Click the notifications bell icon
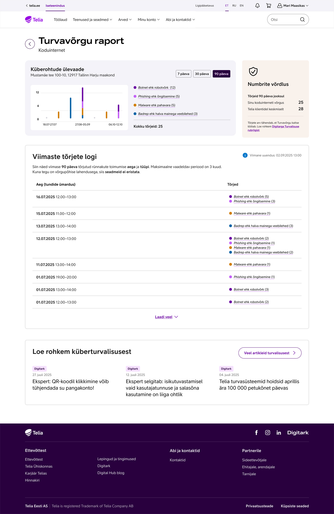The width and height of the screenshot is (334, 514). pyautogui.click(x=257, y=6)
